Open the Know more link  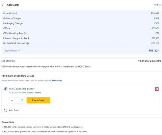click(x=57, y=81)
